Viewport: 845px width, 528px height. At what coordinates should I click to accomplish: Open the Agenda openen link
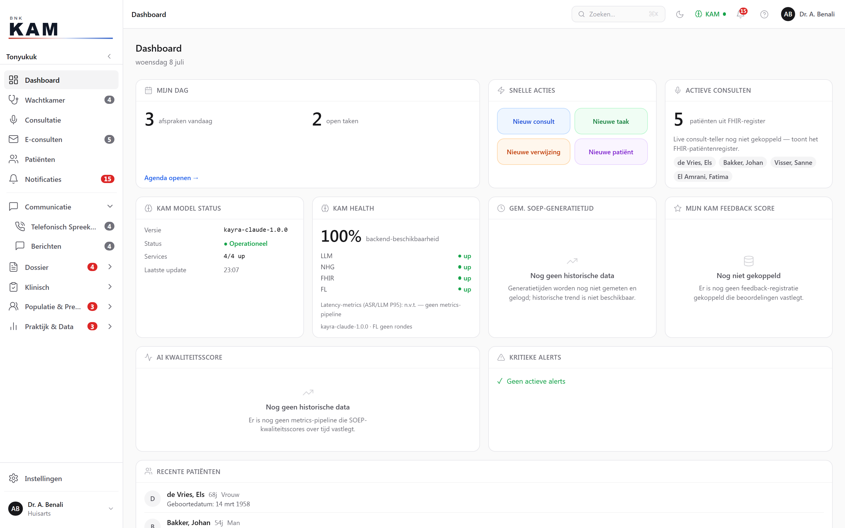[171, 178]
